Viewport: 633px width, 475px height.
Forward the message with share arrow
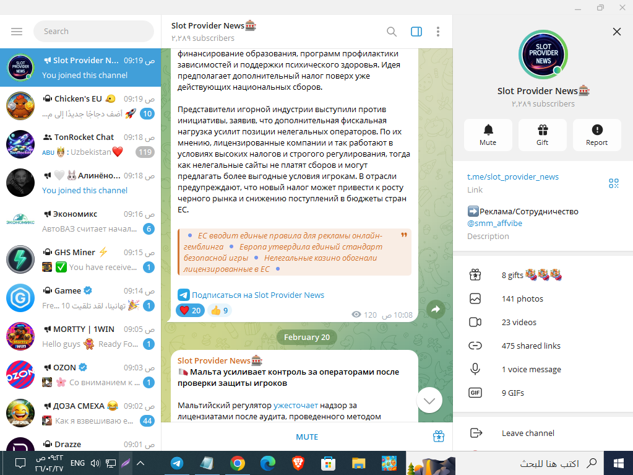(x=436, y=310)
